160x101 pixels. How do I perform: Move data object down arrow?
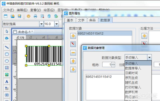(73, 69)
